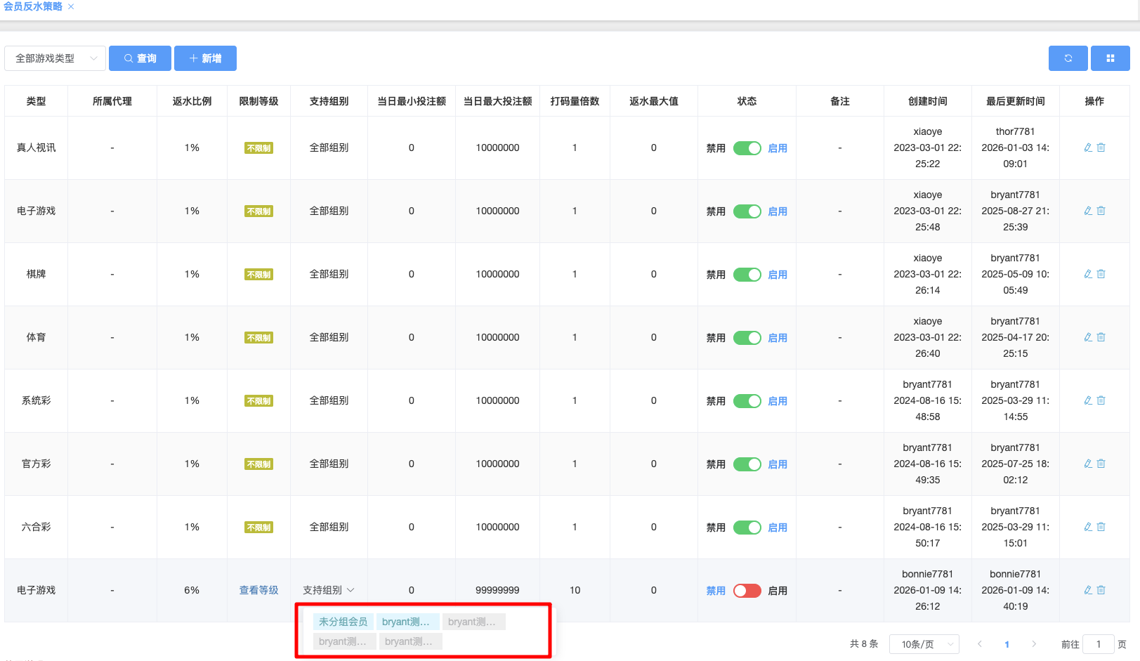This screenshot has width=1140, height=661.
Task: Open the 查看等级 link
Action: click(258, 590)
